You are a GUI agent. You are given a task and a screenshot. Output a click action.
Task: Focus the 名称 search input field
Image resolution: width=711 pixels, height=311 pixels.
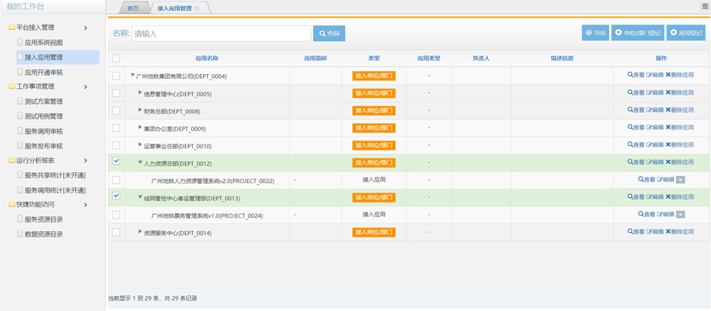pyautogui.click(x=221, y=34)
